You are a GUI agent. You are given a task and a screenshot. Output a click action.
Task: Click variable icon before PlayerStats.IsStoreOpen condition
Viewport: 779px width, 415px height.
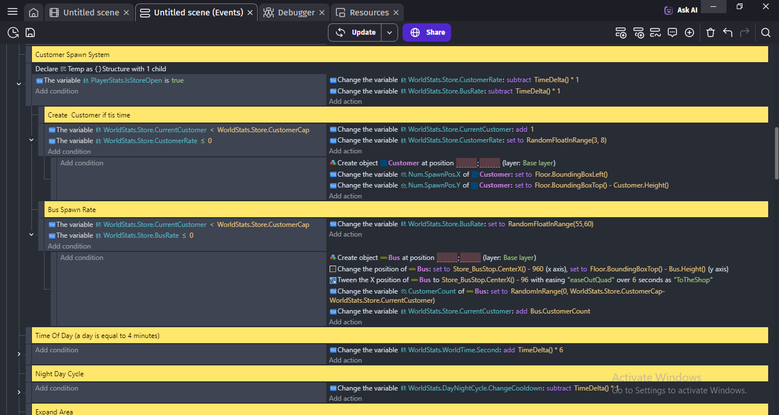(x=39, y=80)
